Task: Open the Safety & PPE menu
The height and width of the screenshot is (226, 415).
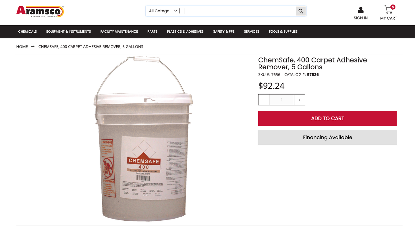Action: tap(224, 32)
